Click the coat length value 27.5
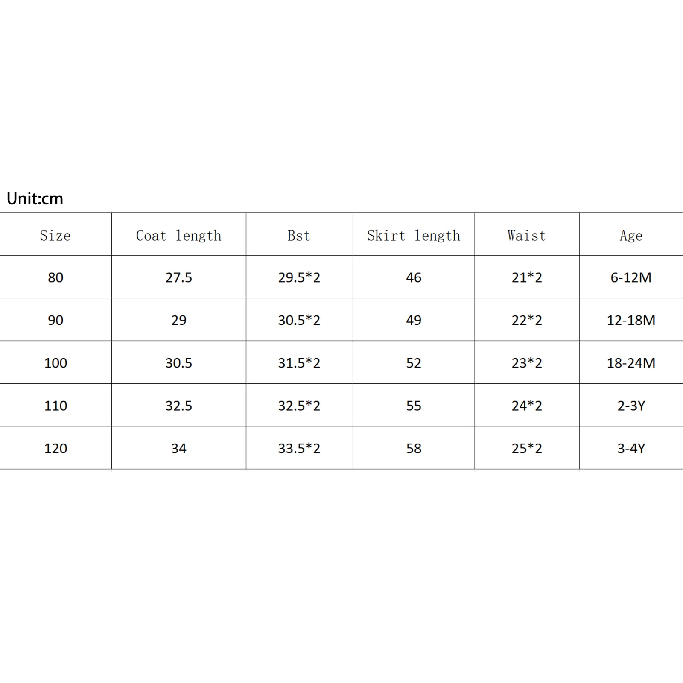The height and width of the screenshot is (683, 683). 178,277
